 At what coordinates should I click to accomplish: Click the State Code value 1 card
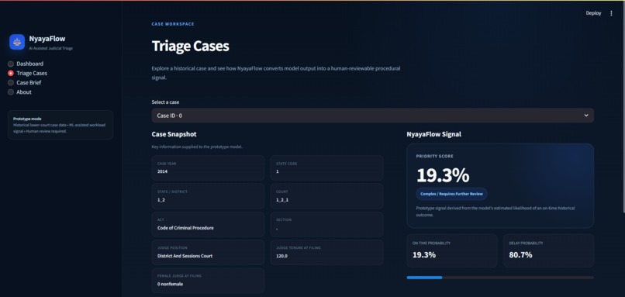coord(327,167)
